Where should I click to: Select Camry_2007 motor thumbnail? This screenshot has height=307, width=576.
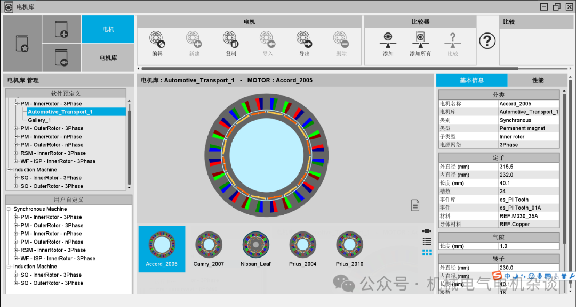point(209,249)
